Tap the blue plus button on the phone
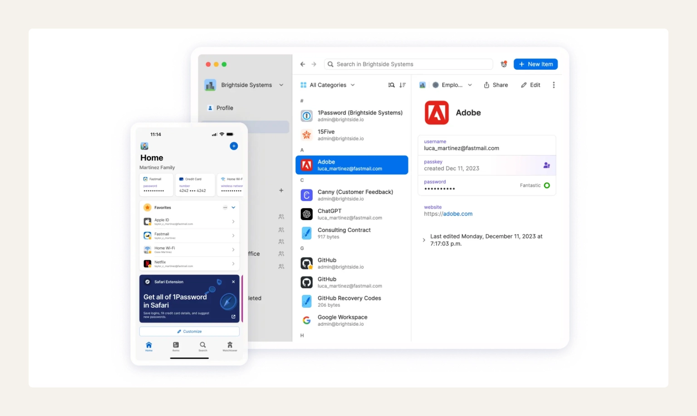Screen dimensions: 697x416 tap(234, 146)
